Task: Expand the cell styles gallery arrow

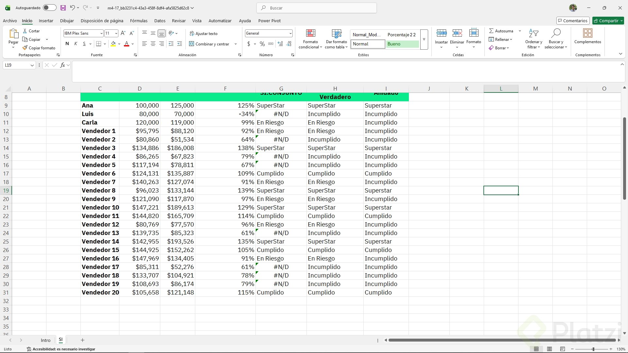Action: coord(424,40)
